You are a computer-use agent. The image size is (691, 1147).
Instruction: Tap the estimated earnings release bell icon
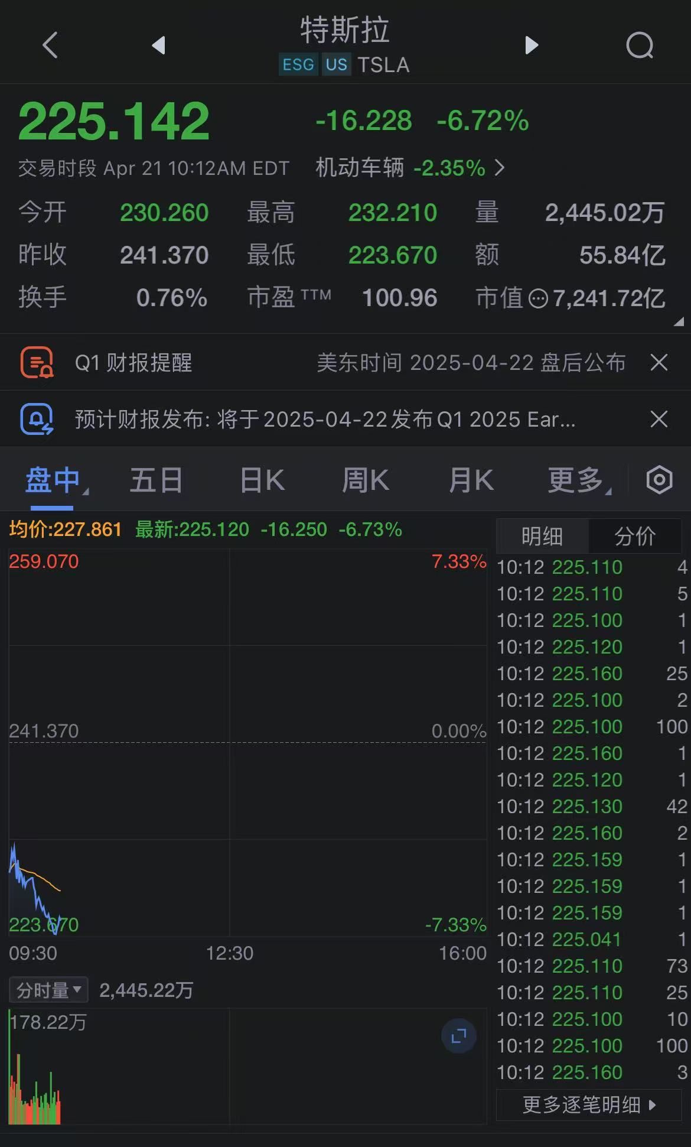pyautogui.click(x=37, y=419)
